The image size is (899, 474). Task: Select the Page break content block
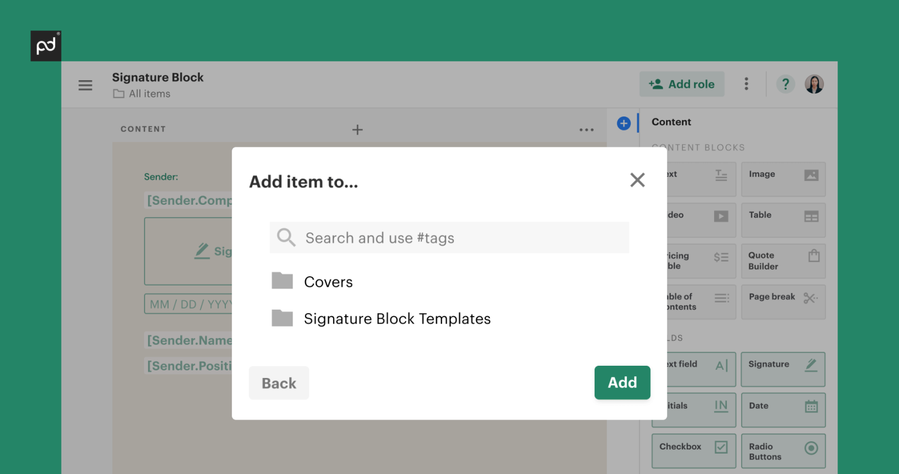783,301
